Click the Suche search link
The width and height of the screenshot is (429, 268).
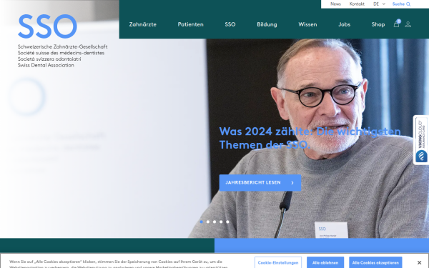[x=398, y=4]
